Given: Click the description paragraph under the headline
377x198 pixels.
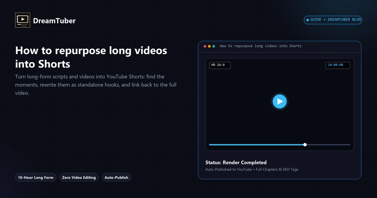Looking at the screenshot, I should [x=96, y=85].
